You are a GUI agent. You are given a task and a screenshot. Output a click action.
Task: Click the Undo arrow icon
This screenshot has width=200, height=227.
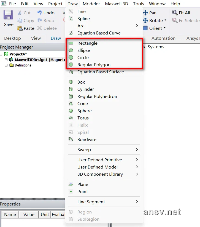coord(39,13)
